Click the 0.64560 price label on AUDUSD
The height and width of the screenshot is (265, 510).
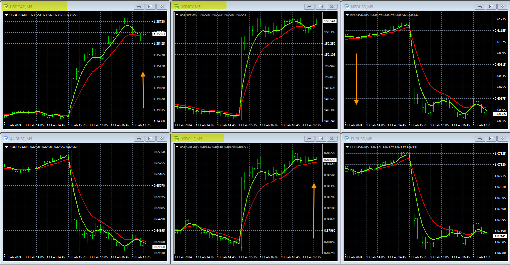pos(159,247)
